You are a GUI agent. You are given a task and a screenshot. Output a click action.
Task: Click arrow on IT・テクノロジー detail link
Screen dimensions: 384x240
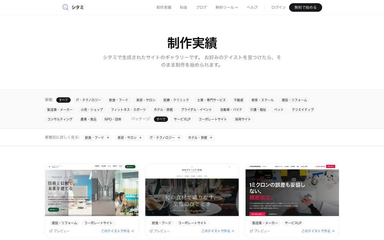tap(179, 137)
